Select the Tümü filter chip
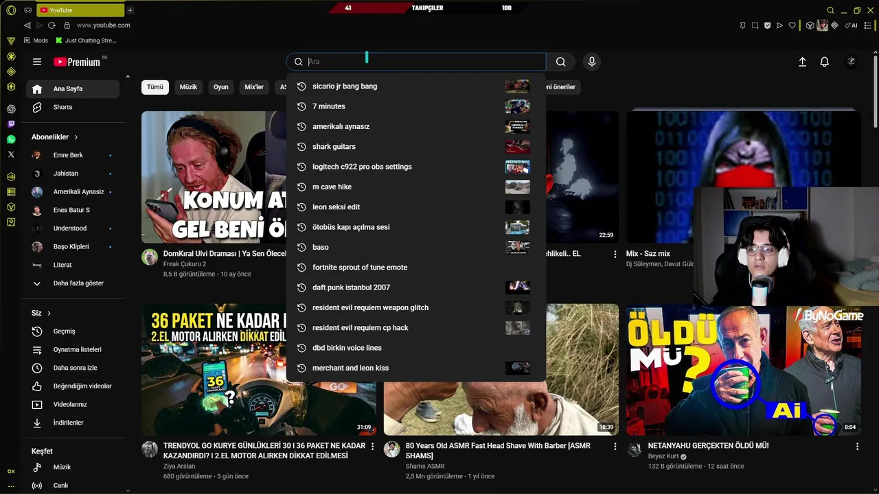 pos(155,87)
